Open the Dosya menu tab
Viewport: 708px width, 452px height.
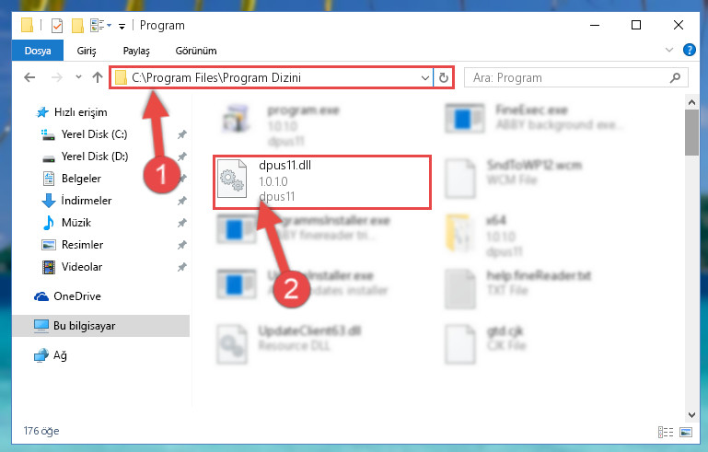38,51
